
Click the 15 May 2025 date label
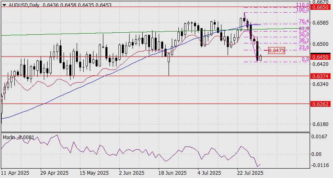(x=94, y=173)
